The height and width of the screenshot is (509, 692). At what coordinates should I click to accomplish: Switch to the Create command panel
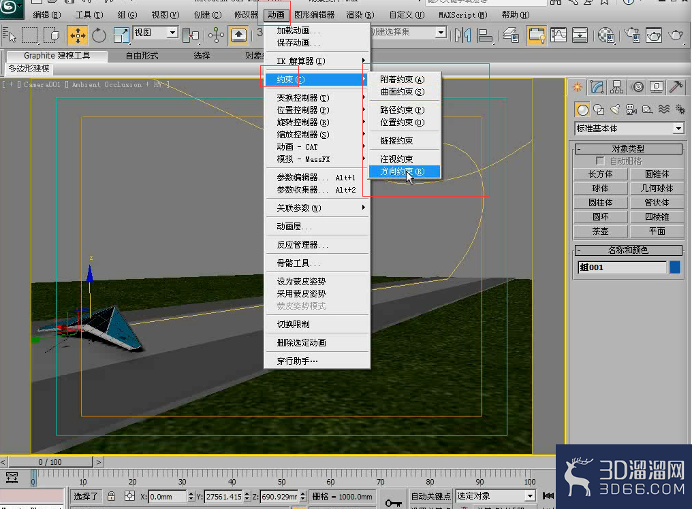tap(578, 87)
